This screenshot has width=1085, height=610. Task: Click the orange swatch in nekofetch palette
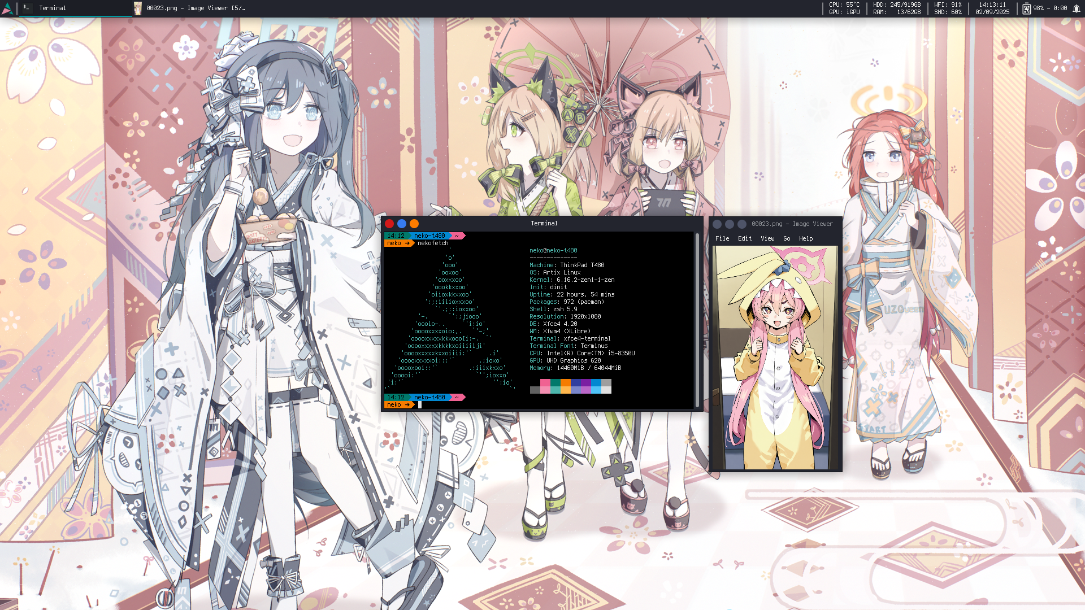point(565,383)
